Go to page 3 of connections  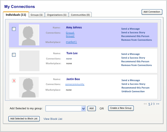[x=154, y=104]
